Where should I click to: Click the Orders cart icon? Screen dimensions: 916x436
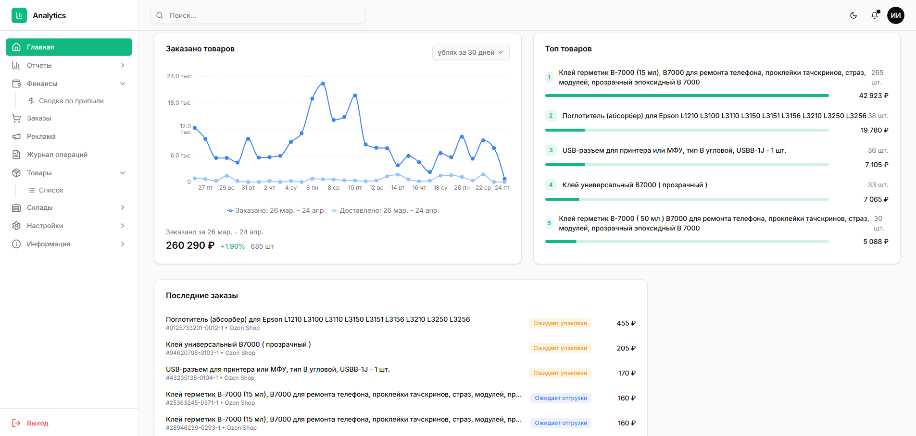tap(16, 118)
